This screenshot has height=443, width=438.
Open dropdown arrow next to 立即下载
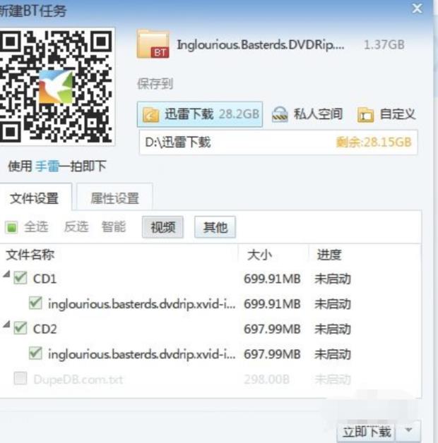tap(408, 430)
